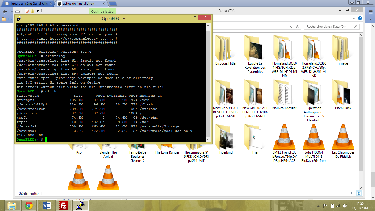This screenshot has height=211, width=375.
Task: Click the PuTTY icon in OpenELEC title bar
Action: pyautogui.click(x=19, y=18)
